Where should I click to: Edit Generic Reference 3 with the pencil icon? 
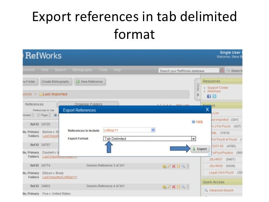[x=169, y=166]
